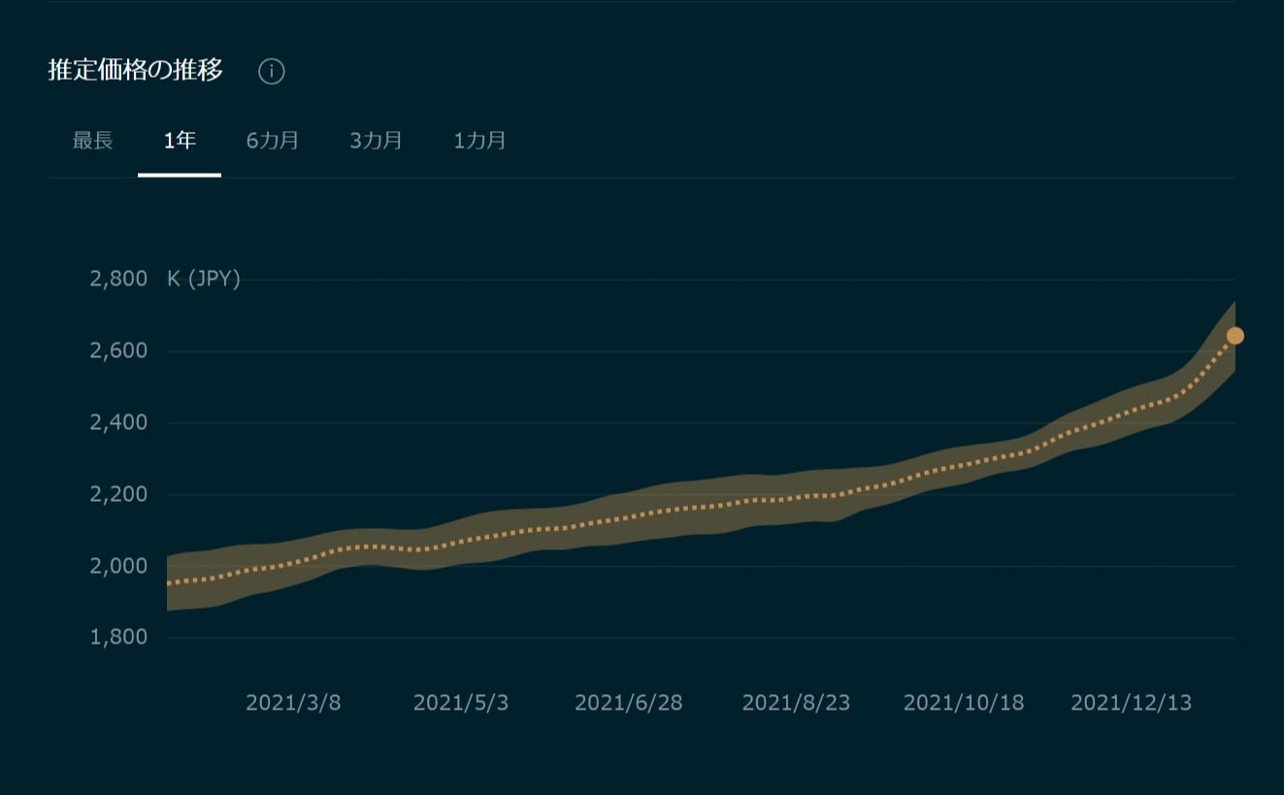
Task: Click the K (JPY) unit label
Action: click(x=204, y=280)
